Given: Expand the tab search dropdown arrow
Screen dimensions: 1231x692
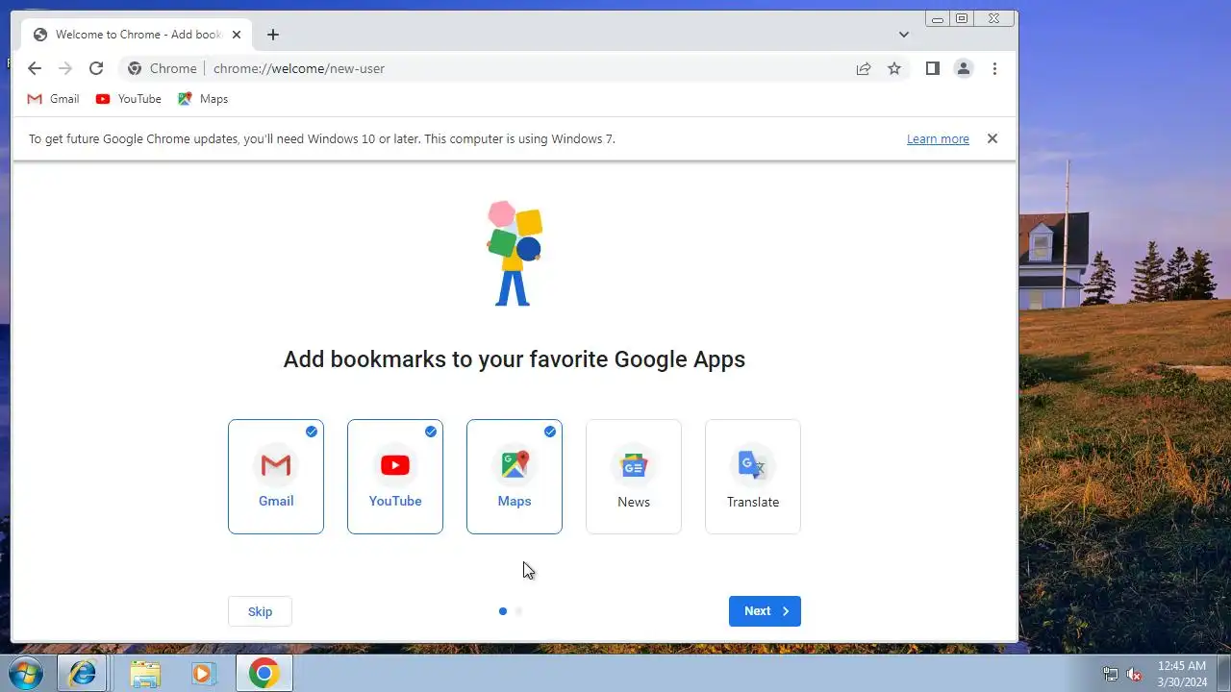Looking at the screenshot, I should point(904,35).
